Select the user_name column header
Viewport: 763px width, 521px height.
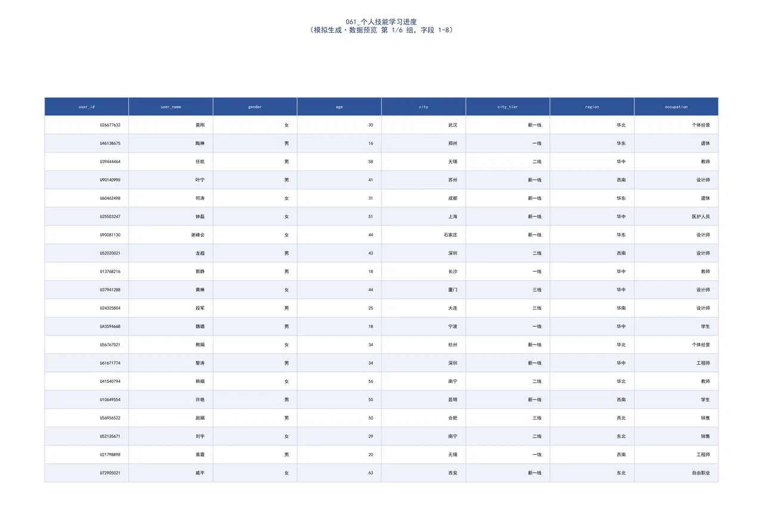tap(171, 107)
